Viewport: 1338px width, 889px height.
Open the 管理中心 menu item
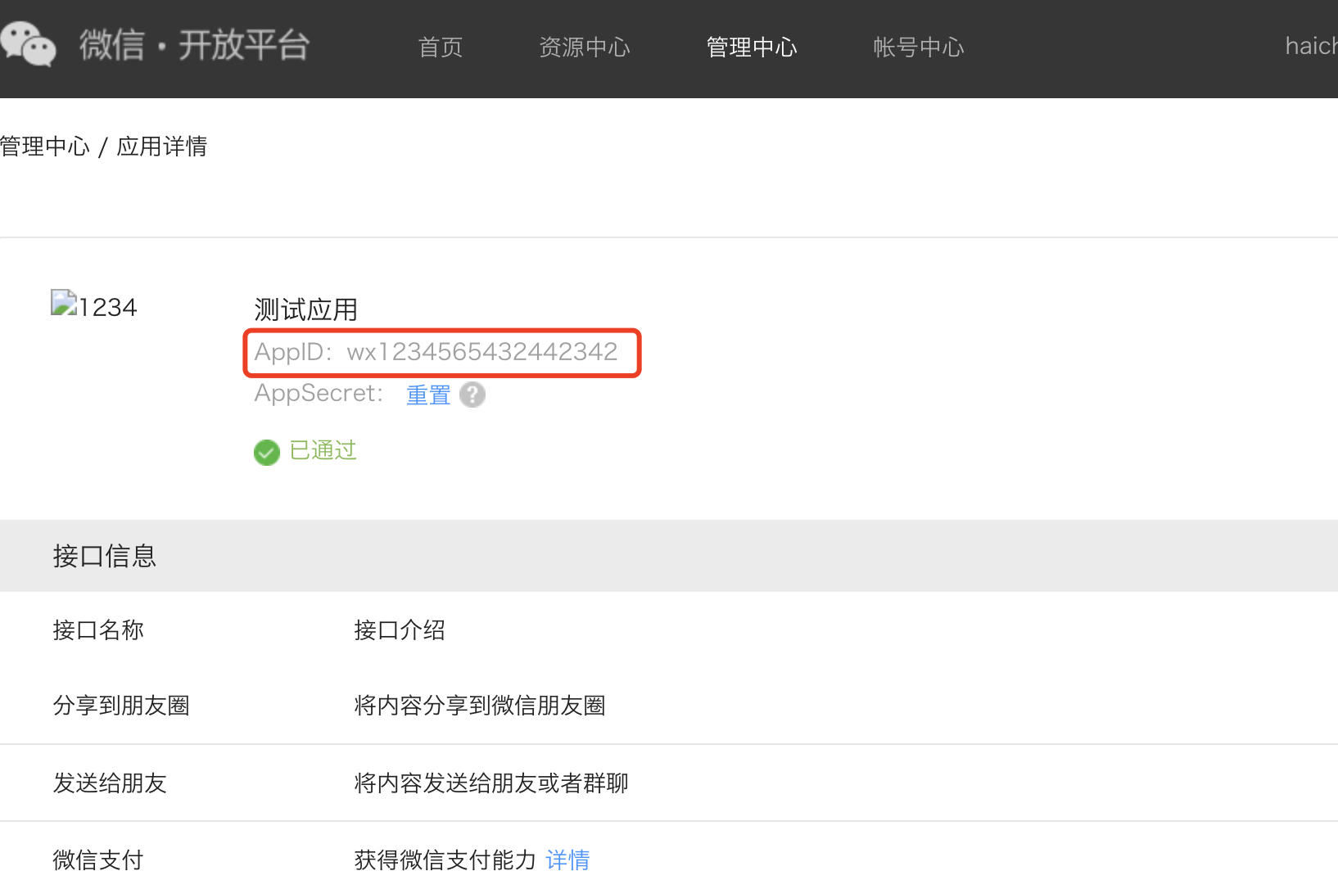point(752,47)
